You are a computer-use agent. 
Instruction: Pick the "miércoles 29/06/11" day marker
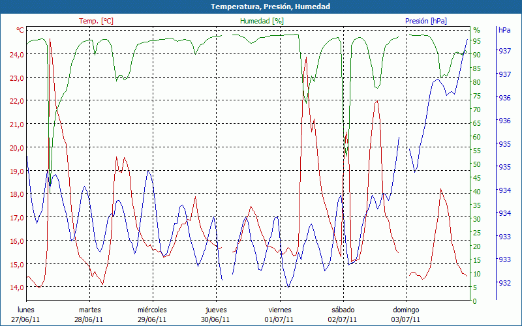click(x=152, y=314)
